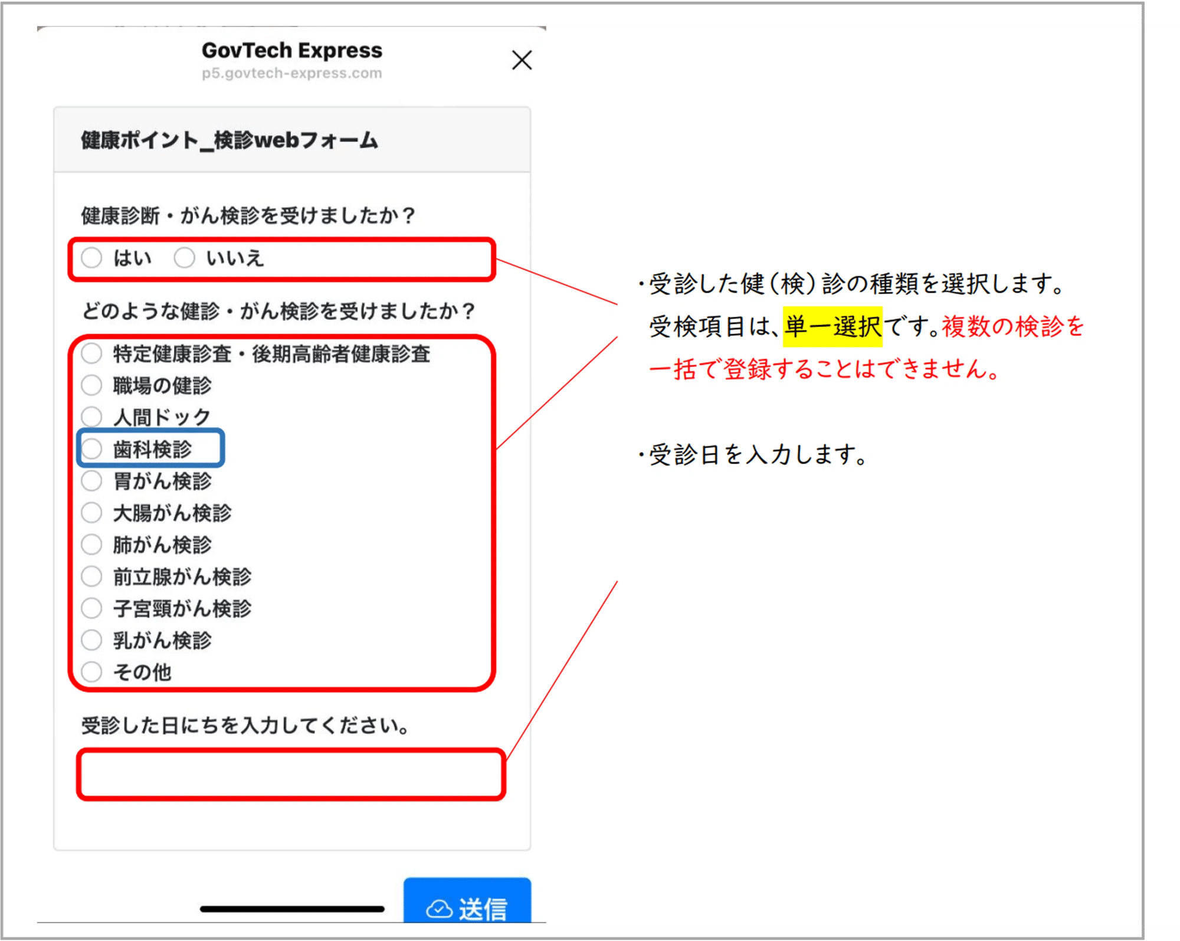The height and width of the screenshot is (941, 1180).
Task: Click the 健康ポイント_検診webフォーム header
Action: pos(229,140)
